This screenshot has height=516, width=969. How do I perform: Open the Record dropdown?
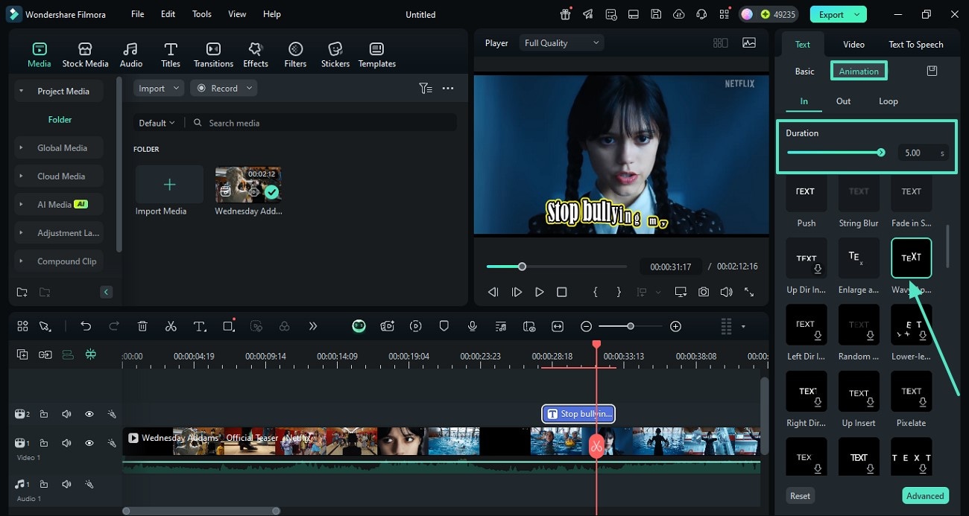pyautogui.click(x=224, y=88)
